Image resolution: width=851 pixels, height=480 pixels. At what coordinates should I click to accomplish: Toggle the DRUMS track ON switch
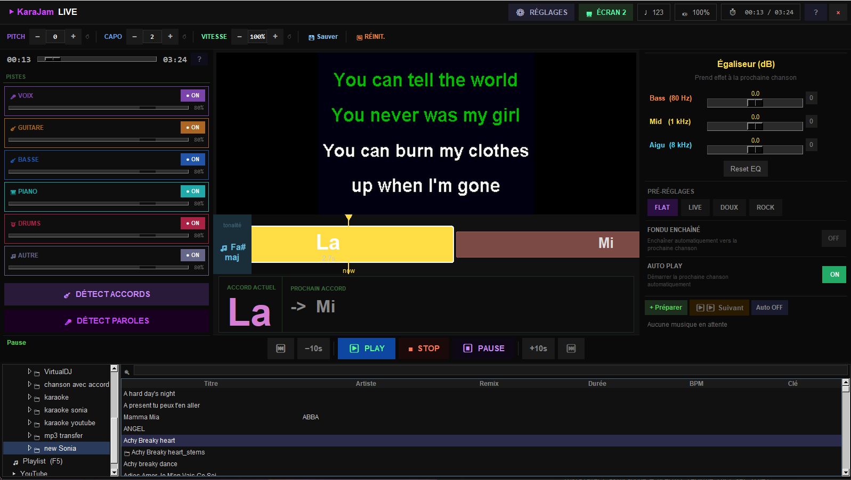(193, 223)
